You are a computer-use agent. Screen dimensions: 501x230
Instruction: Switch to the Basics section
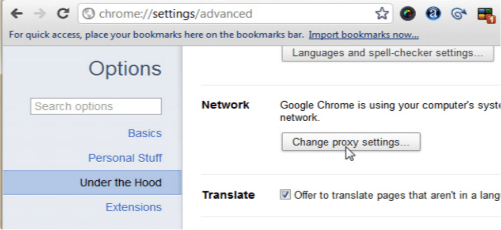[x=145, y=133]
